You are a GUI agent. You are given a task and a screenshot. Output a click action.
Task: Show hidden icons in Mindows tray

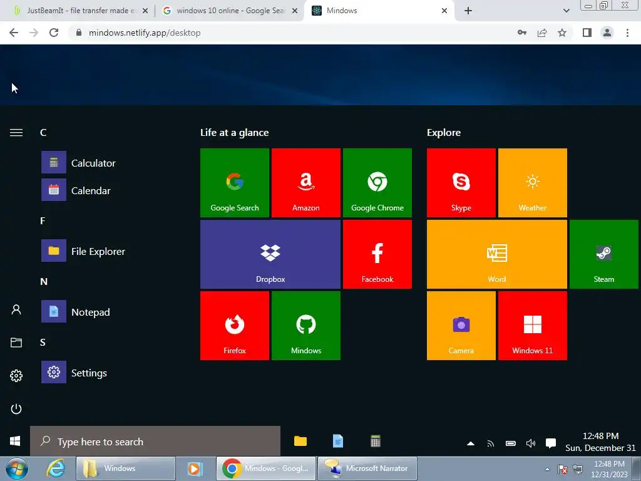(471, 443)
